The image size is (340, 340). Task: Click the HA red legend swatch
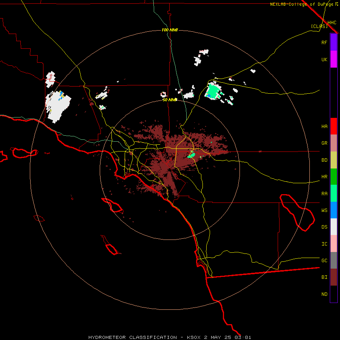(x=334, y=126)
